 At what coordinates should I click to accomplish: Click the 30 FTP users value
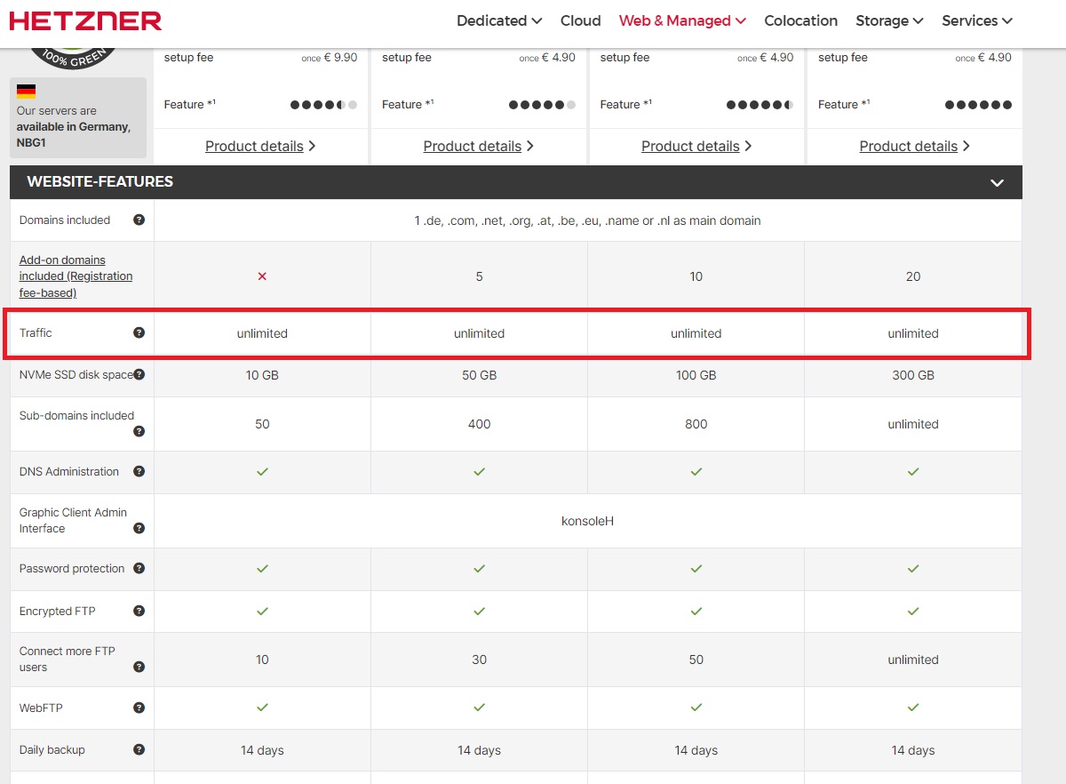click(x=479, y=660)
